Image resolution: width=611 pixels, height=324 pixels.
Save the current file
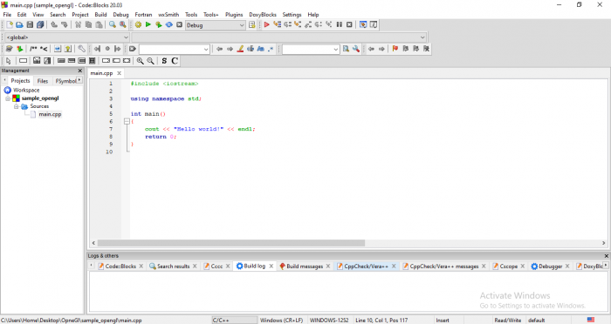tap(30, 25)
